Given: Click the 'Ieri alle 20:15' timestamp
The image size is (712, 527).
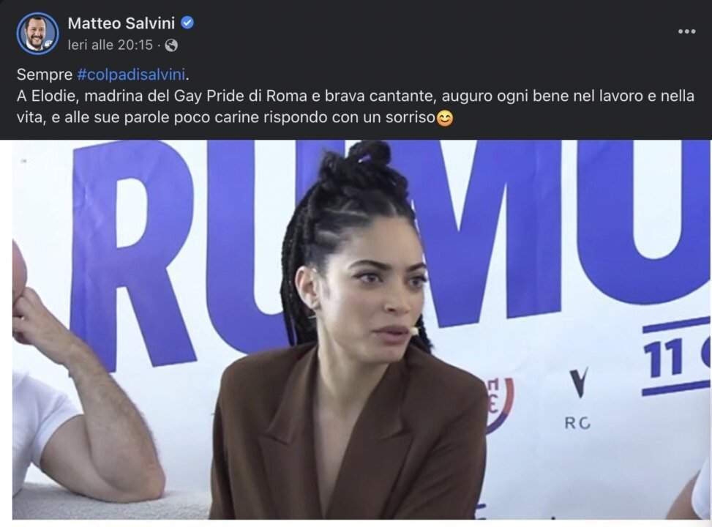Looking at the screenshot, I should 110,45.
